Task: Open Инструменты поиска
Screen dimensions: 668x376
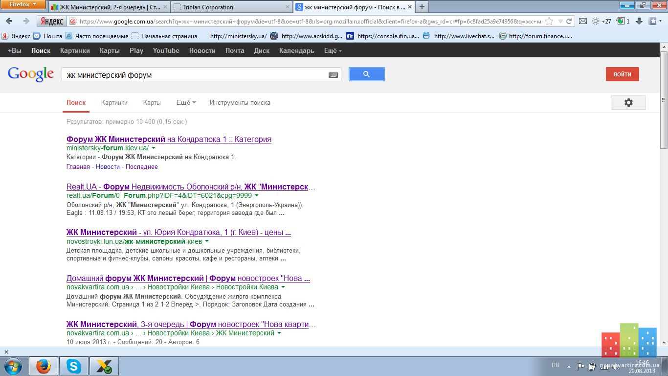Action: point(240,102)
